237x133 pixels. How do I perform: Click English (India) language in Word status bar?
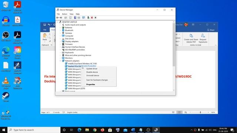click(x=72, y=112)
